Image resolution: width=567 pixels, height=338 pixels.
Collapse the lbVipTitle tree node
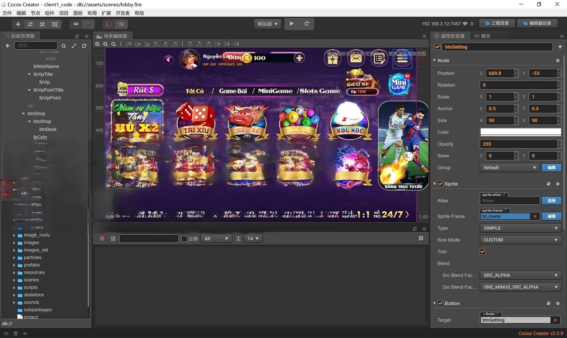[29, 74]
